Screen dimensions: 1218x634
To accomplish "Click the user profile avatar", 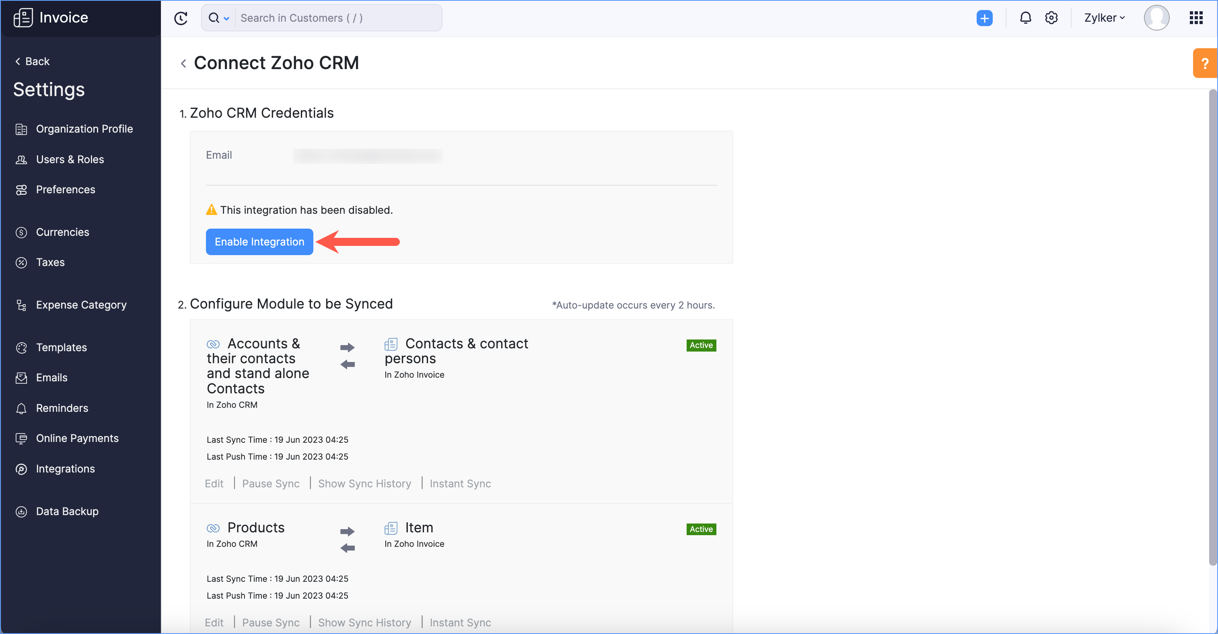I will [1156, 18].
